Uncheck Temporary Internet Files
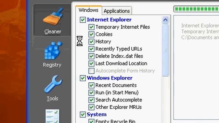This screenshot has width=219, height=123. coord(91,27)
